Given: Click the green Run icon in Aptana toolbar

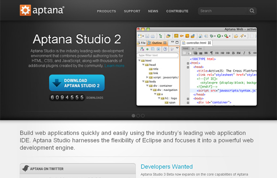Looking at the screenshot, I should (219, 36).
